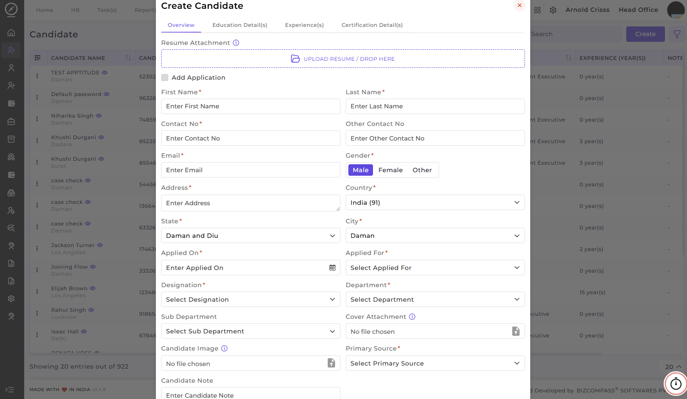Open Joining Flow candidate link

pos(69,266)
